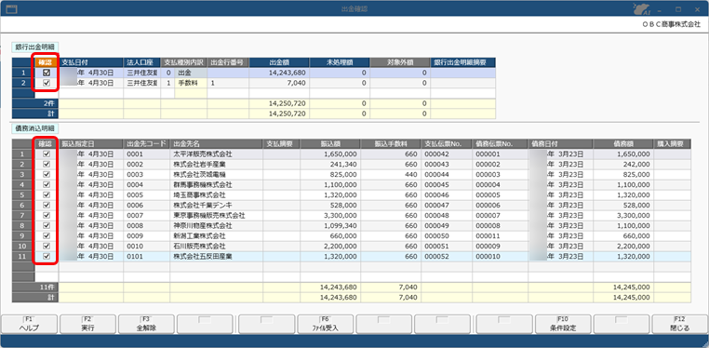Screen dimensions: 709x348
Task: Click the 債務額 column header
Action: tap(623, 143)
